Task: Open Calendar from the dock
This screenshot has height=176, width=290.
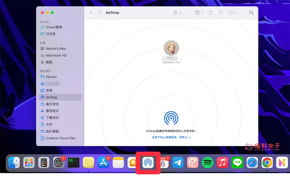Action: pyautogui.click(x=164, y=163)
